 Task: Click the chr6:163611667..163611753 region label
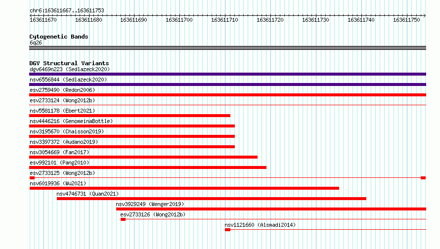[x=67, y=10]
